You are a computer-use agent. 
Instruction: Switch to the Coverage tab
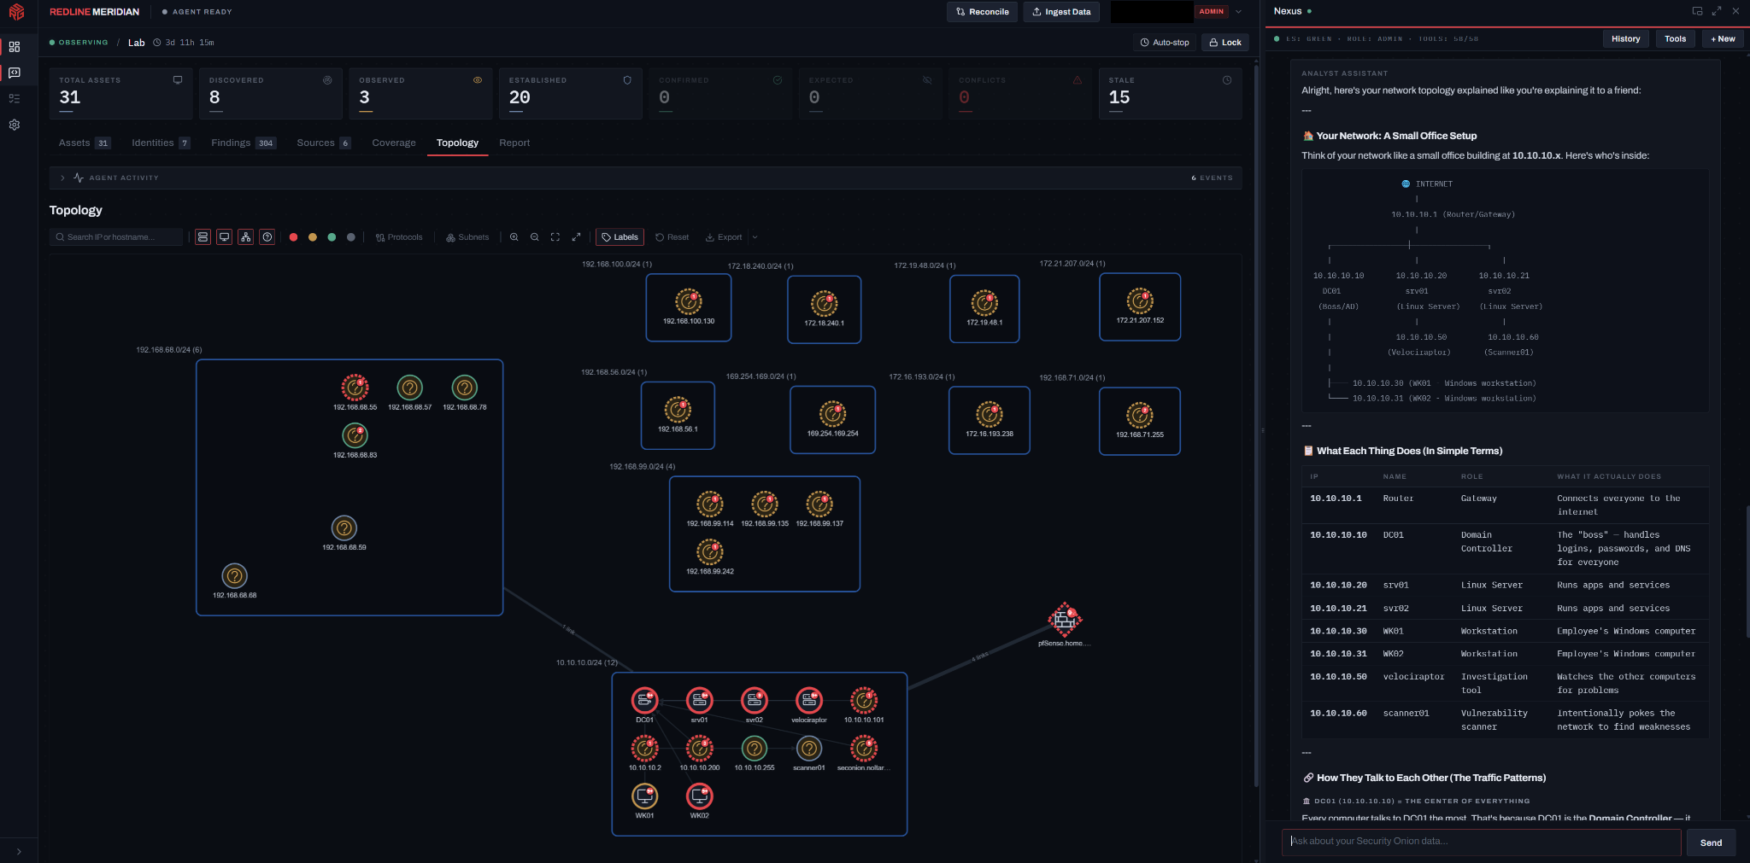[394, 143]
